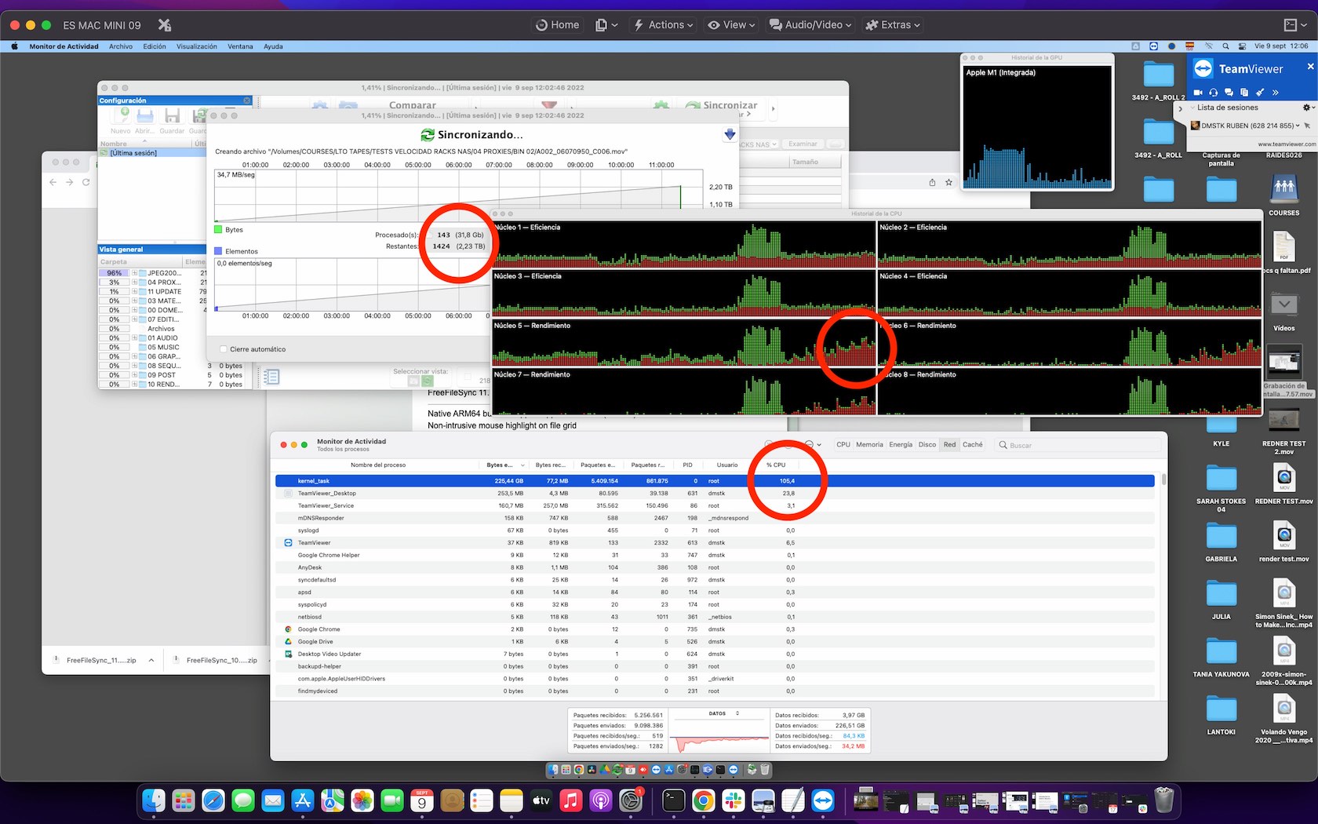Screen dimensions: 1318x824
Task: Open Ventana menu
Action: (240, 46)
